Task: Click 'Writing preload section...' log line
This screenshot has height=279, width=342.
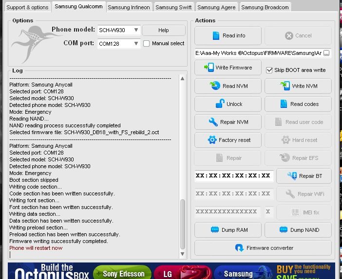Action: pos(38,227)
